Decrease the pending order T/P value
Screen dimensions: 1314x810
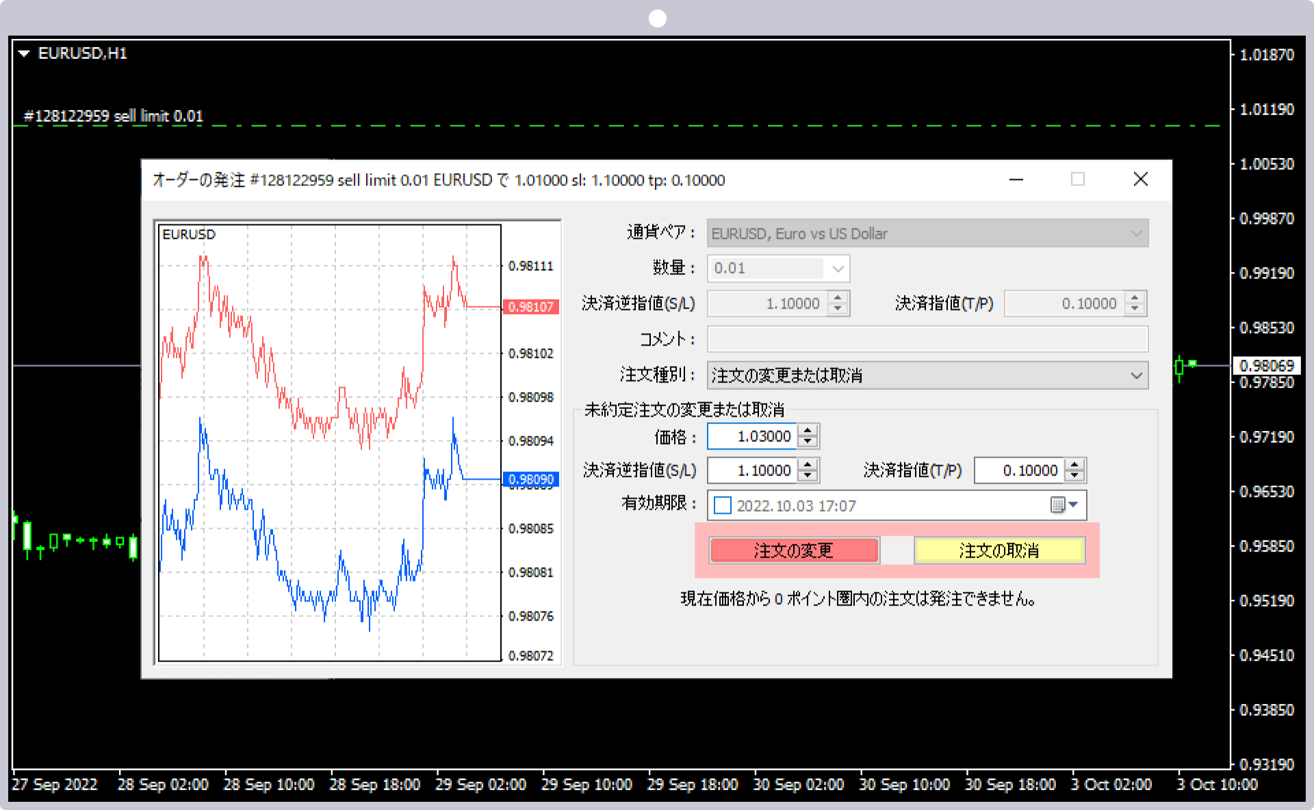pyautogui.click(x=1075, y=476)
